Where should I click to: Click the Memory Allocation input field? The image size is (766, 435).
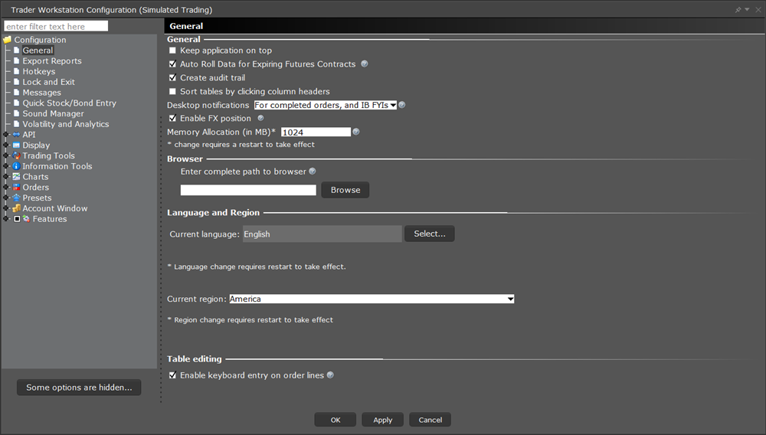coord(316,132)
